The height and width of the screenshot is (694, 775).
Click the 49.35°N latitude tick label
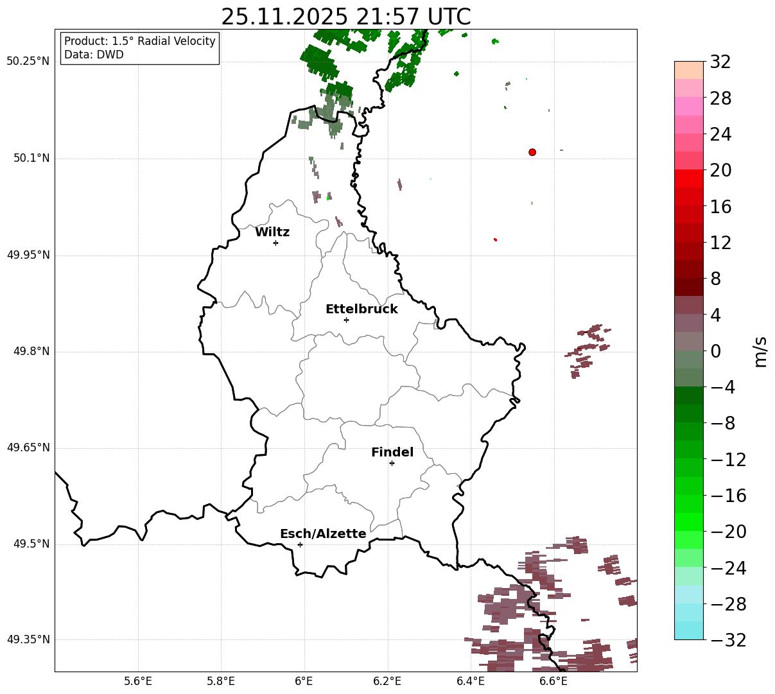click(28, 640)
